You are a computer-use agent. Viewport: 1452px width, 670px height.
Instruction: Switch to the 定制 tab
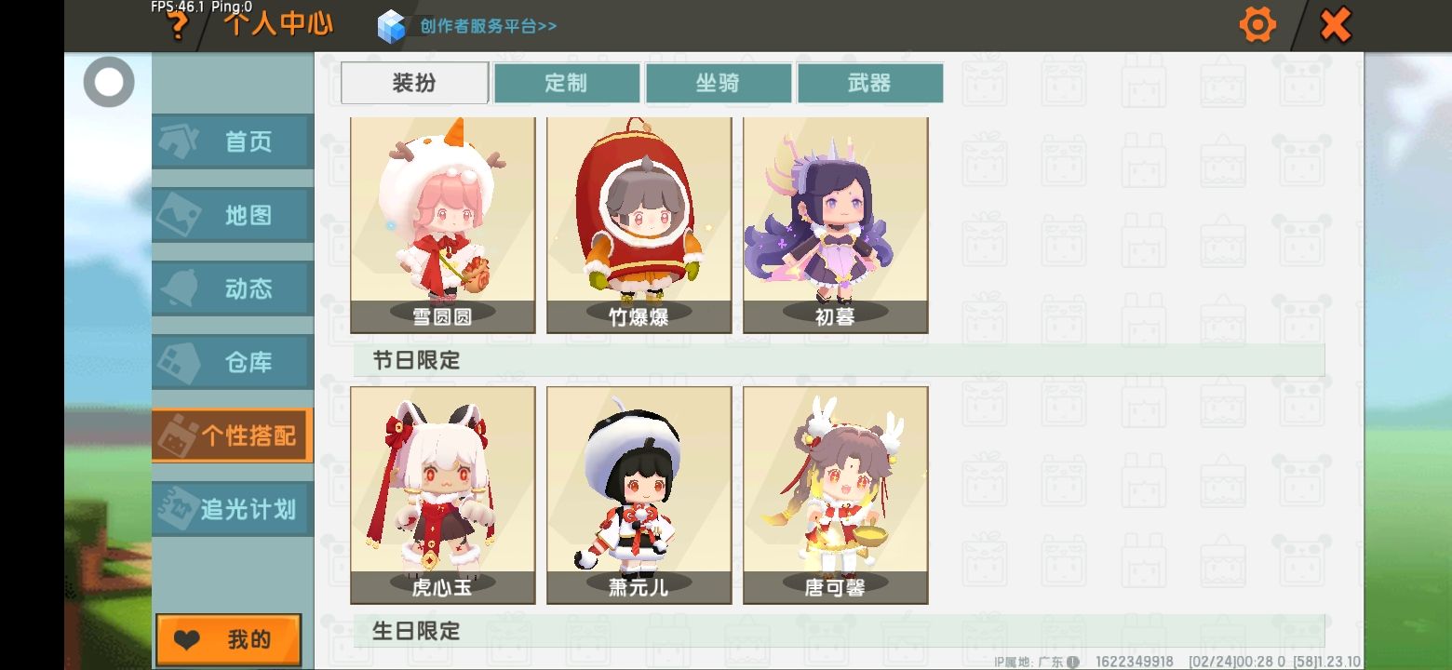pos(566,83)
